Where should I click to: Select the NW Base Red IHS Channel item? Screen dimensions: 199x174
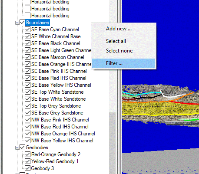tap(60, 127)
